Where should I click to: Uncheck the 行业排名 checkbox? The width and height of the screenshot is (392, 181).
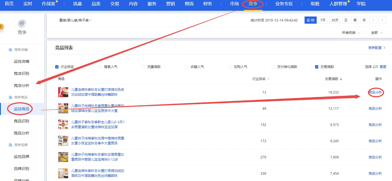tap(57, 67)
